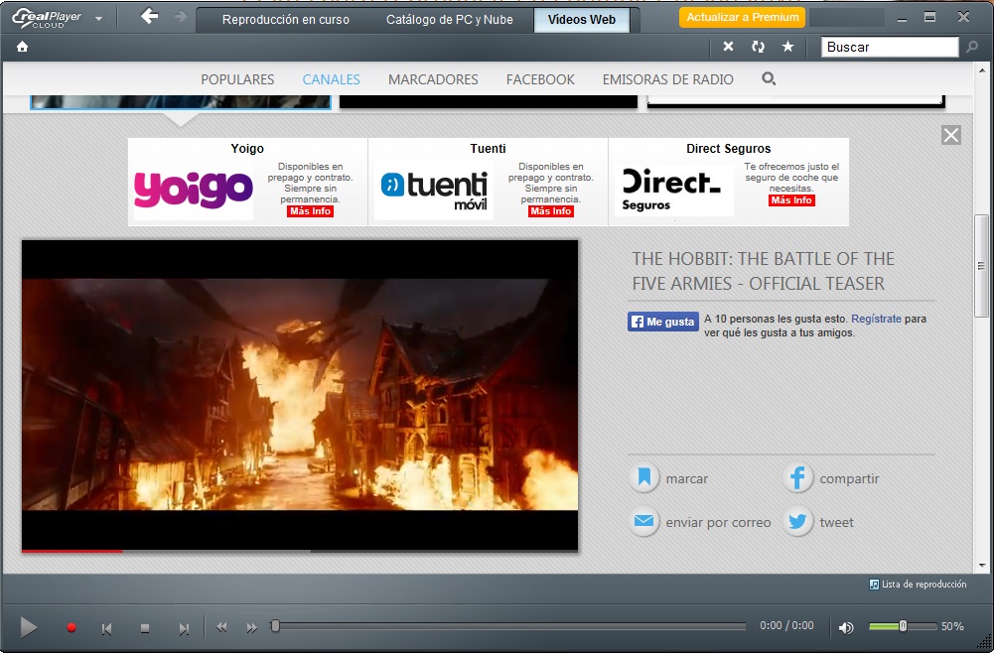Reload the page with refresh icon
This screenshot has height=653, width=994.
tap(759, 47)
